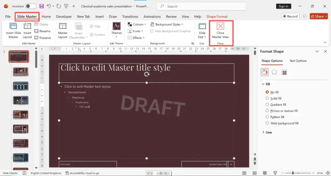Switch to the Insert tab
Image resolution: width=331 pixels, height=176 pixels.
tap(99, 17)
